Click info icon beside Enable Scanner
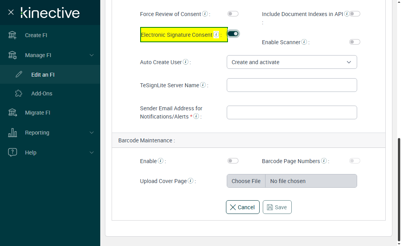Screen dimensions: 401x246 click(x=304, y=42)
